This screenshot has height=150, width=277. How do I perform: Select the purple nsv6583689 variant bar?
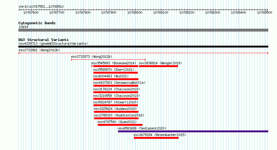(x=193, y=131)
